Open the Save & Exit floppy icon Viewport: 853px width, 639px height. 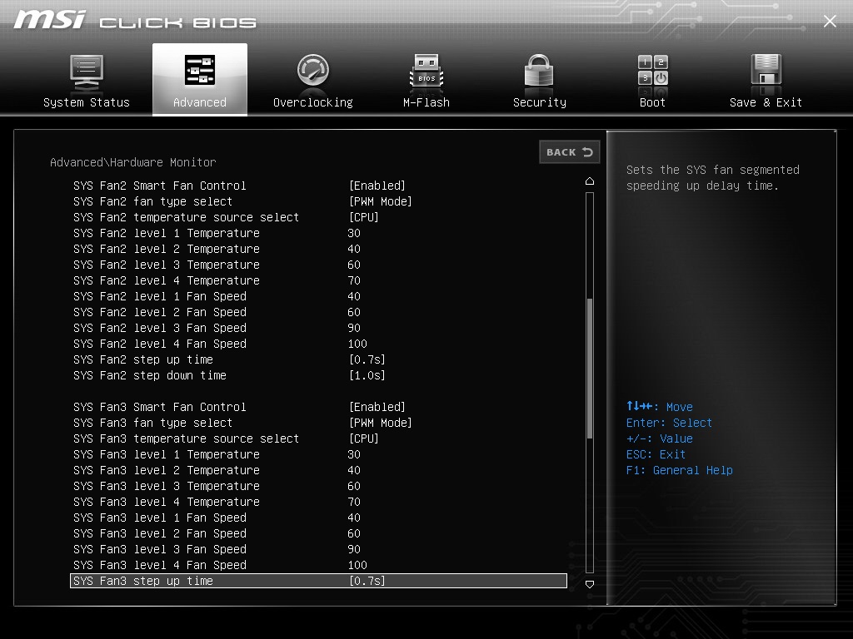point(766,70)
